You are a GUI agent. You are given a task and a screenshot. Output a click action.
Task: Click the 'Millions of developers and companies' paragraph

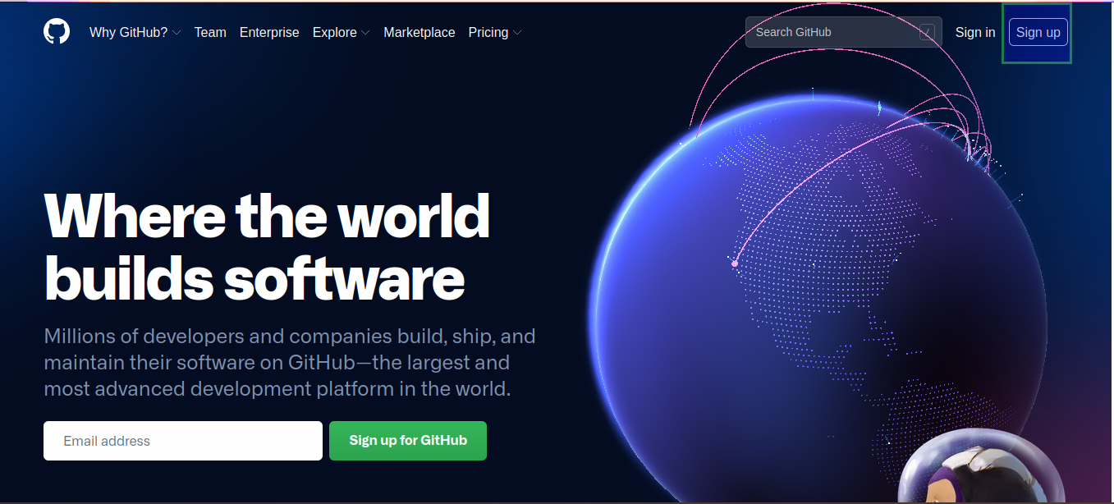pyautogui.click(x=290, y=362)
